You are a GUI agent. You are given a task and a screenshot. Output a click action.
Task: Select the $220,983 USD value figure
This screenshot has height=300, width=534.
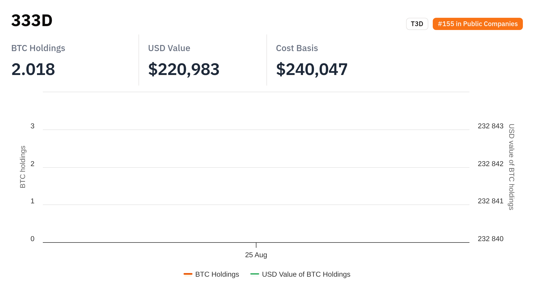184,69
